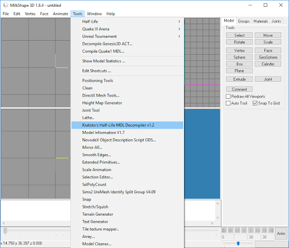Click the current frame field showing 0

[227, 237]
